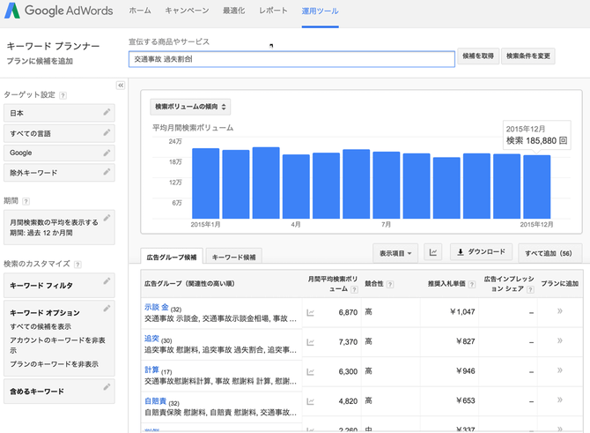The height and width of the screenshot is (433, 590).
Task: Collapse the left sidebar with double-arrow icon
Action: tap(121, 86)
